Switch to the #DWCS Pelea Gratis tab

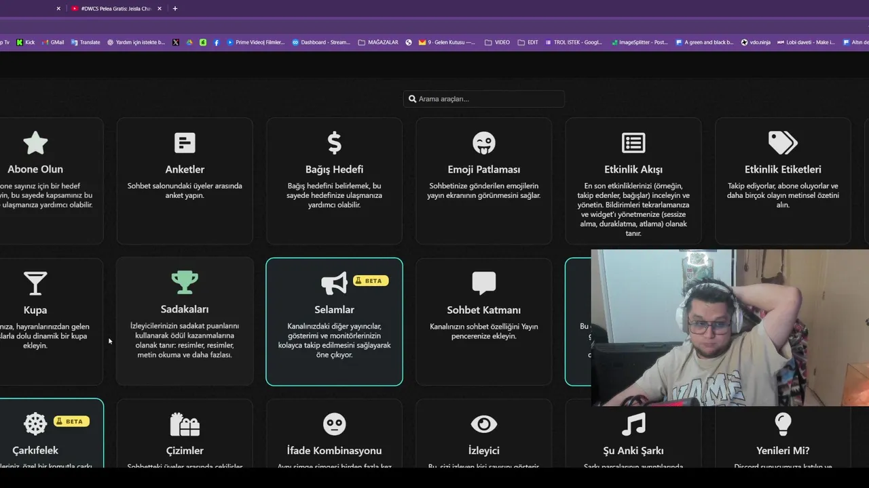pyautogui.click(x=116, y=8)
